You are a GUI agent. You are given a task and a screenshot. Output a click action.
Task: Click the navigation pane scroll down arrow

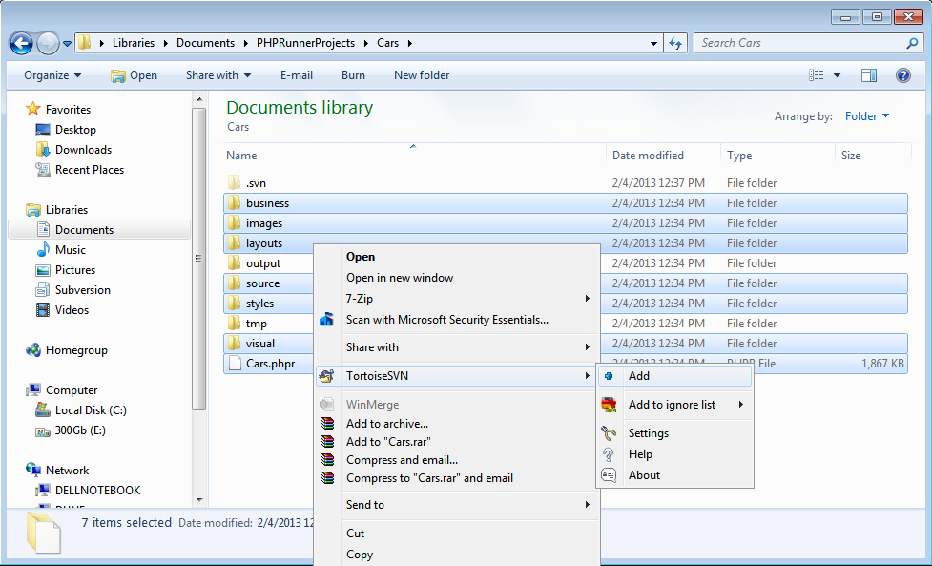[x=199, y=500]
